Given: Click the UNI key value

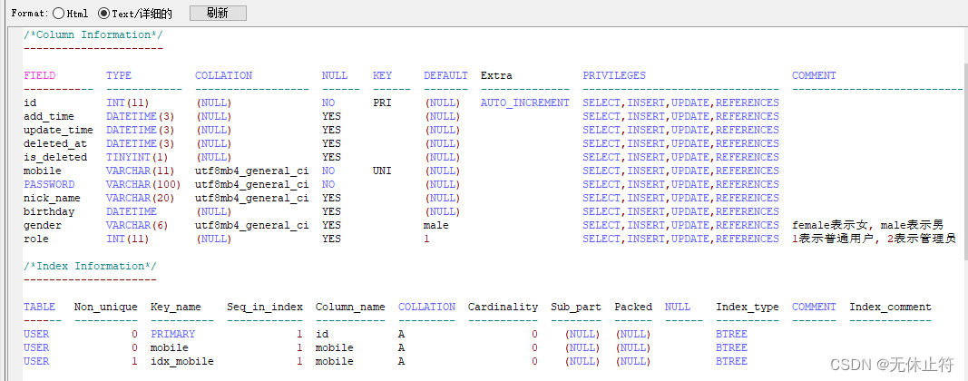Looking at the screenshot, I should click(382, 171).
